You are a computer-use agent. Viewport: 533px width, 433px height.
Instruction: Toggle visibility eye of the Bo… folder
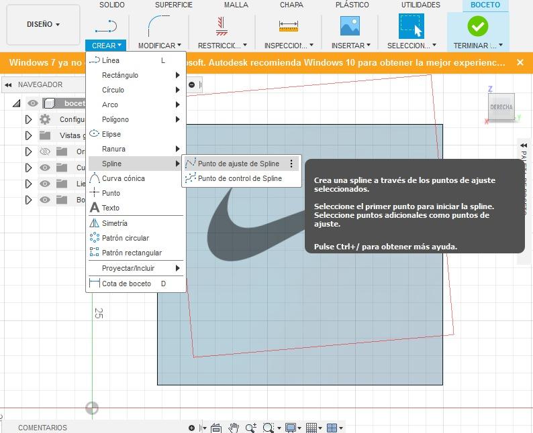point(45,200)
